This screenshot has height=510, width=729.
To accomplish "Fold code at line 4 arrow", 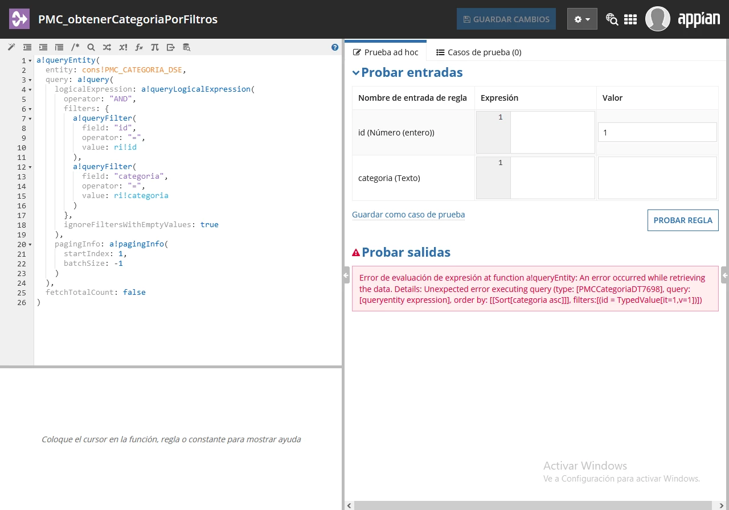I will click(30, 89).
